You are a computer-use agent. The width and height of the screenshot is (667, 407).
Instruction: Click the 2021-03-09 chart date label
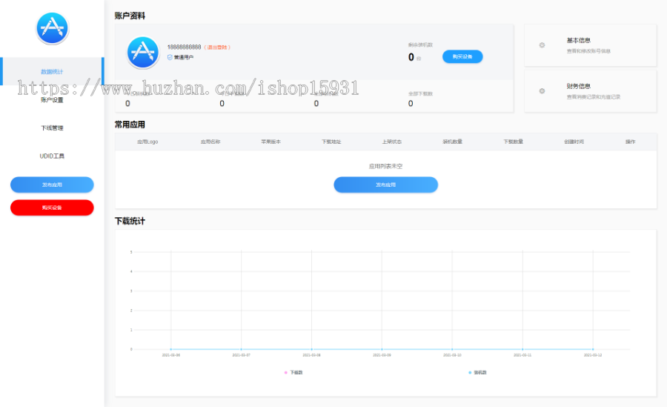pyautogui.click(x=382, y=355)
